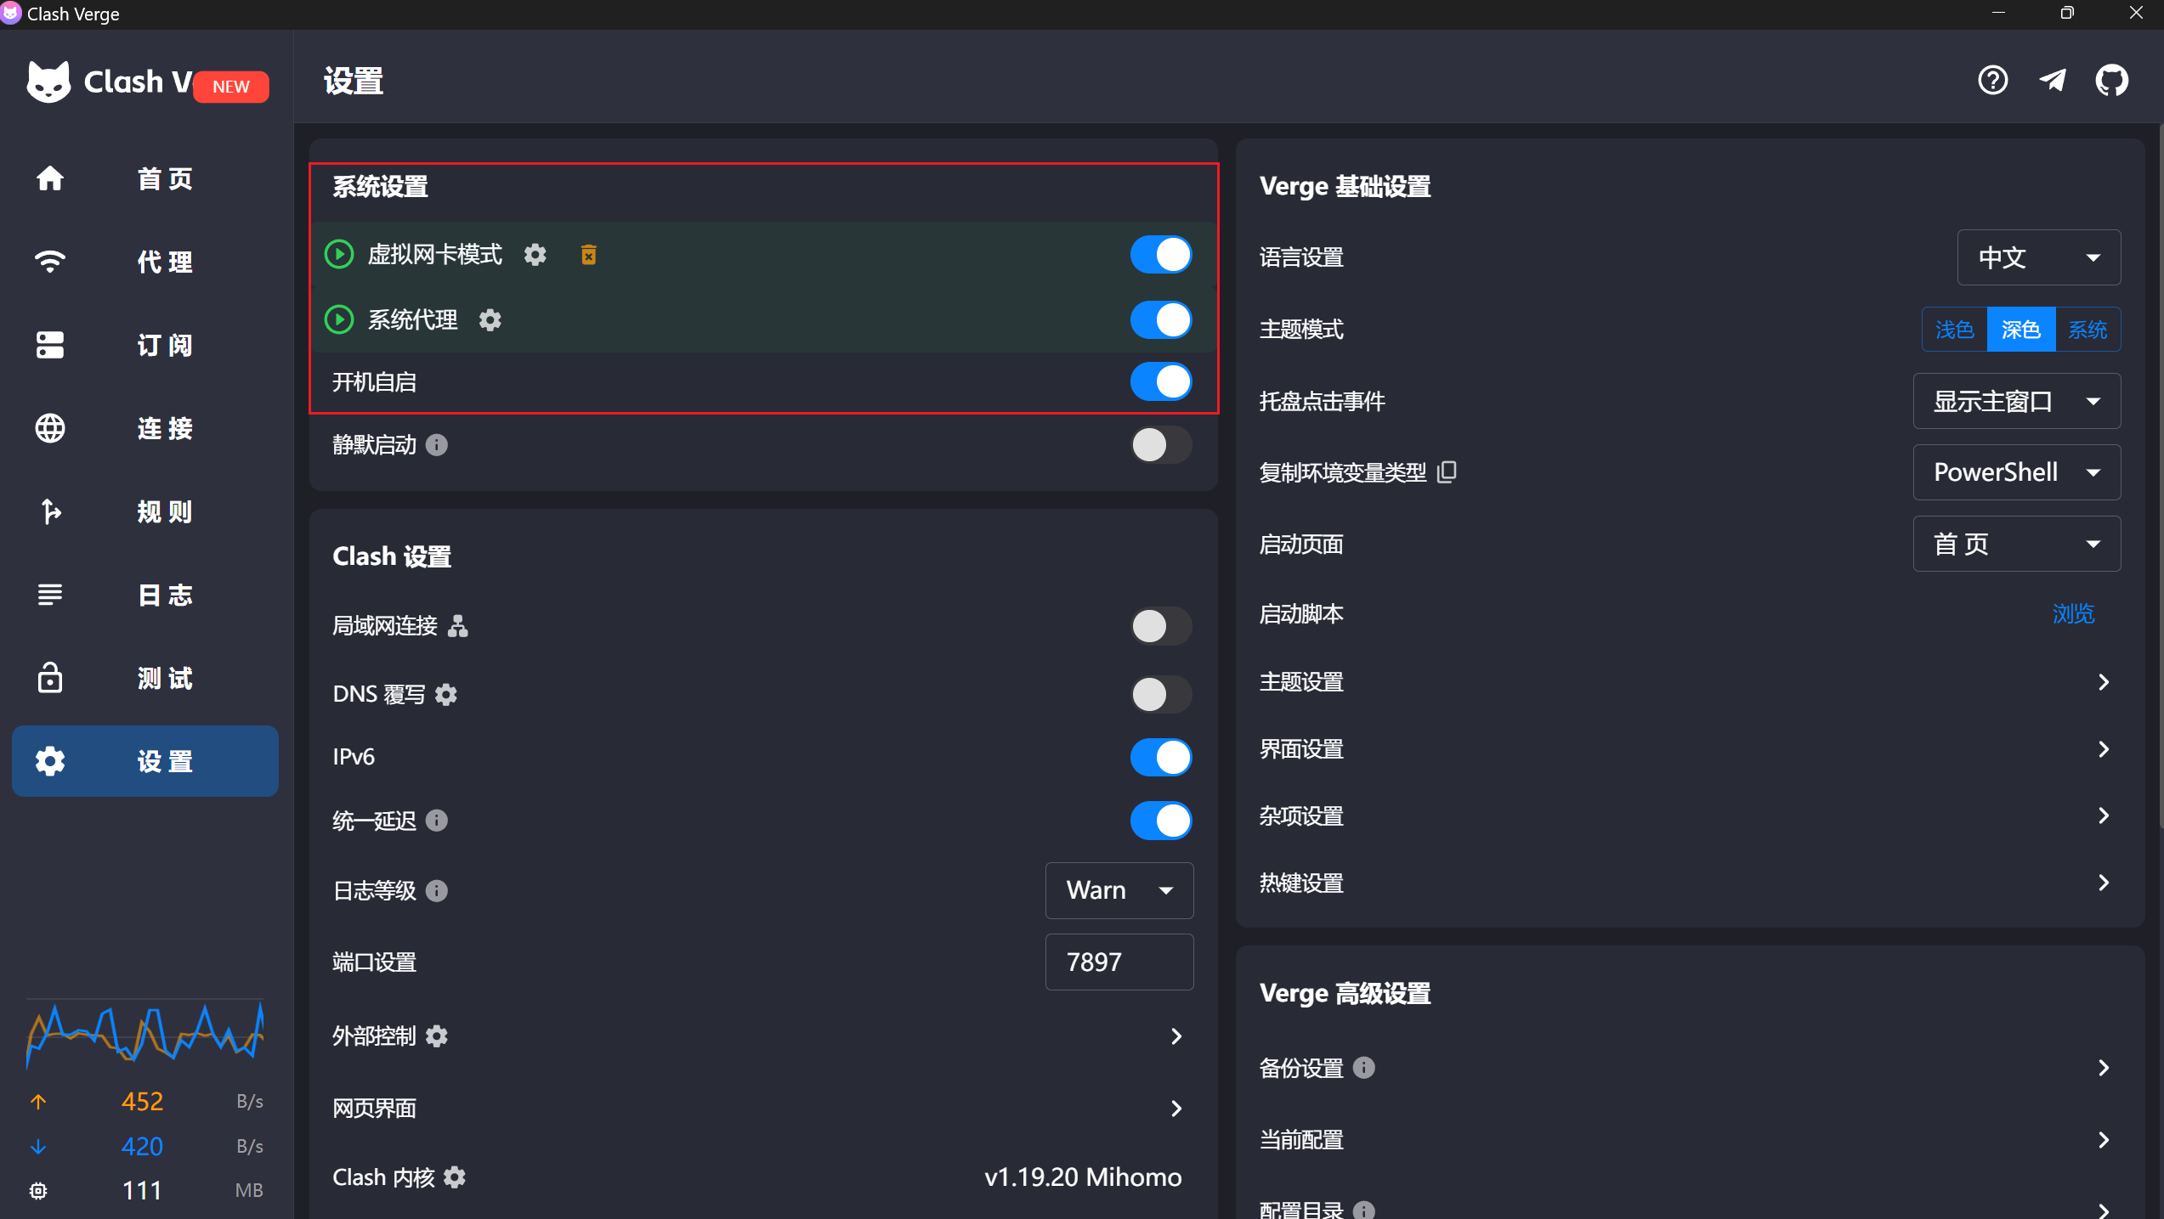This screenshot has height=1219, width=2164.
Task: Click the help question mark icon
Action: tap(1992, 81)
